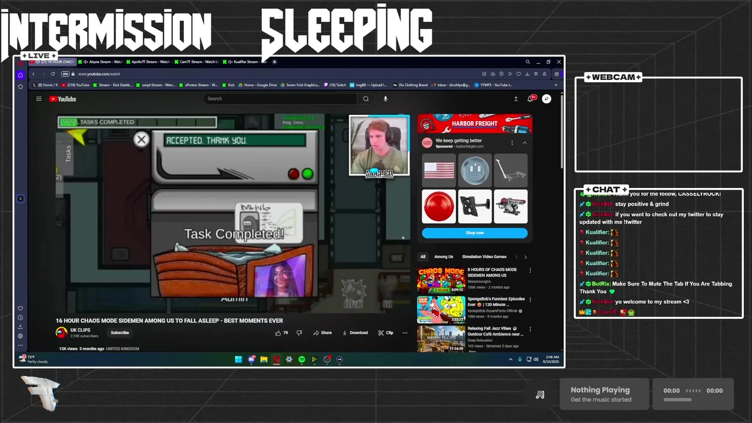Viewport: 752px width, 423px height.
Task: Open the browser sidebar home icon
Action: (20, 75)
